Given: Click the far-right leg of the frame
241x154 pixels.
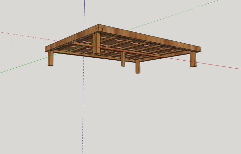Looking at the screenshot, I should (193, 59).
